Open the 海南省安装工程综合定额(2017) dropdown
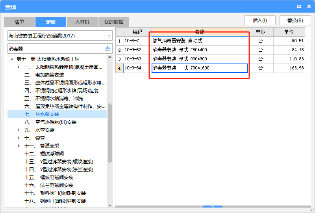The height and width of the screenshot is (213, 315). click(60, 35)
